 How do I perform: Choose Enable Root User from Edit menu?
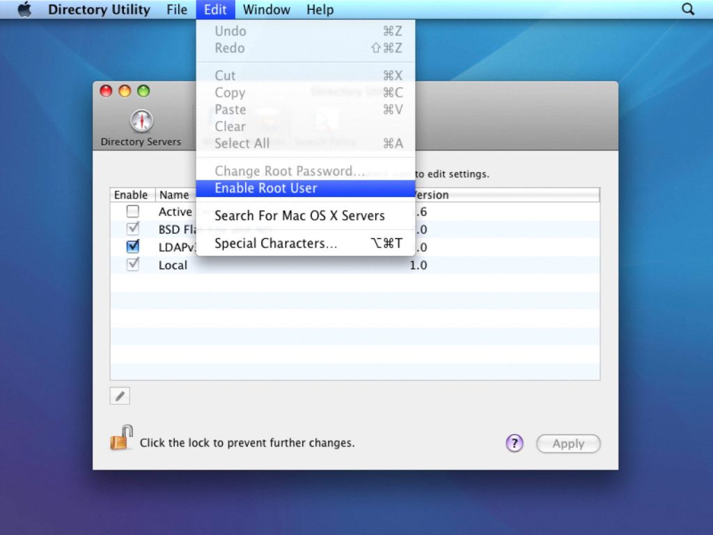(266, 188)
